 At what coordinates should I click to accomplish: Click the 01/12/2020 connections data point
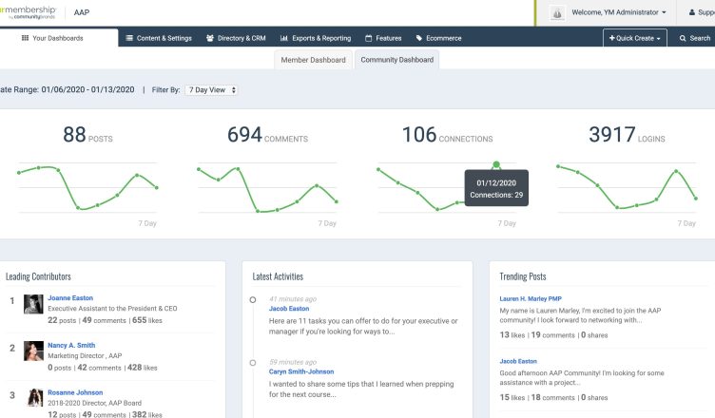(495, 164)
